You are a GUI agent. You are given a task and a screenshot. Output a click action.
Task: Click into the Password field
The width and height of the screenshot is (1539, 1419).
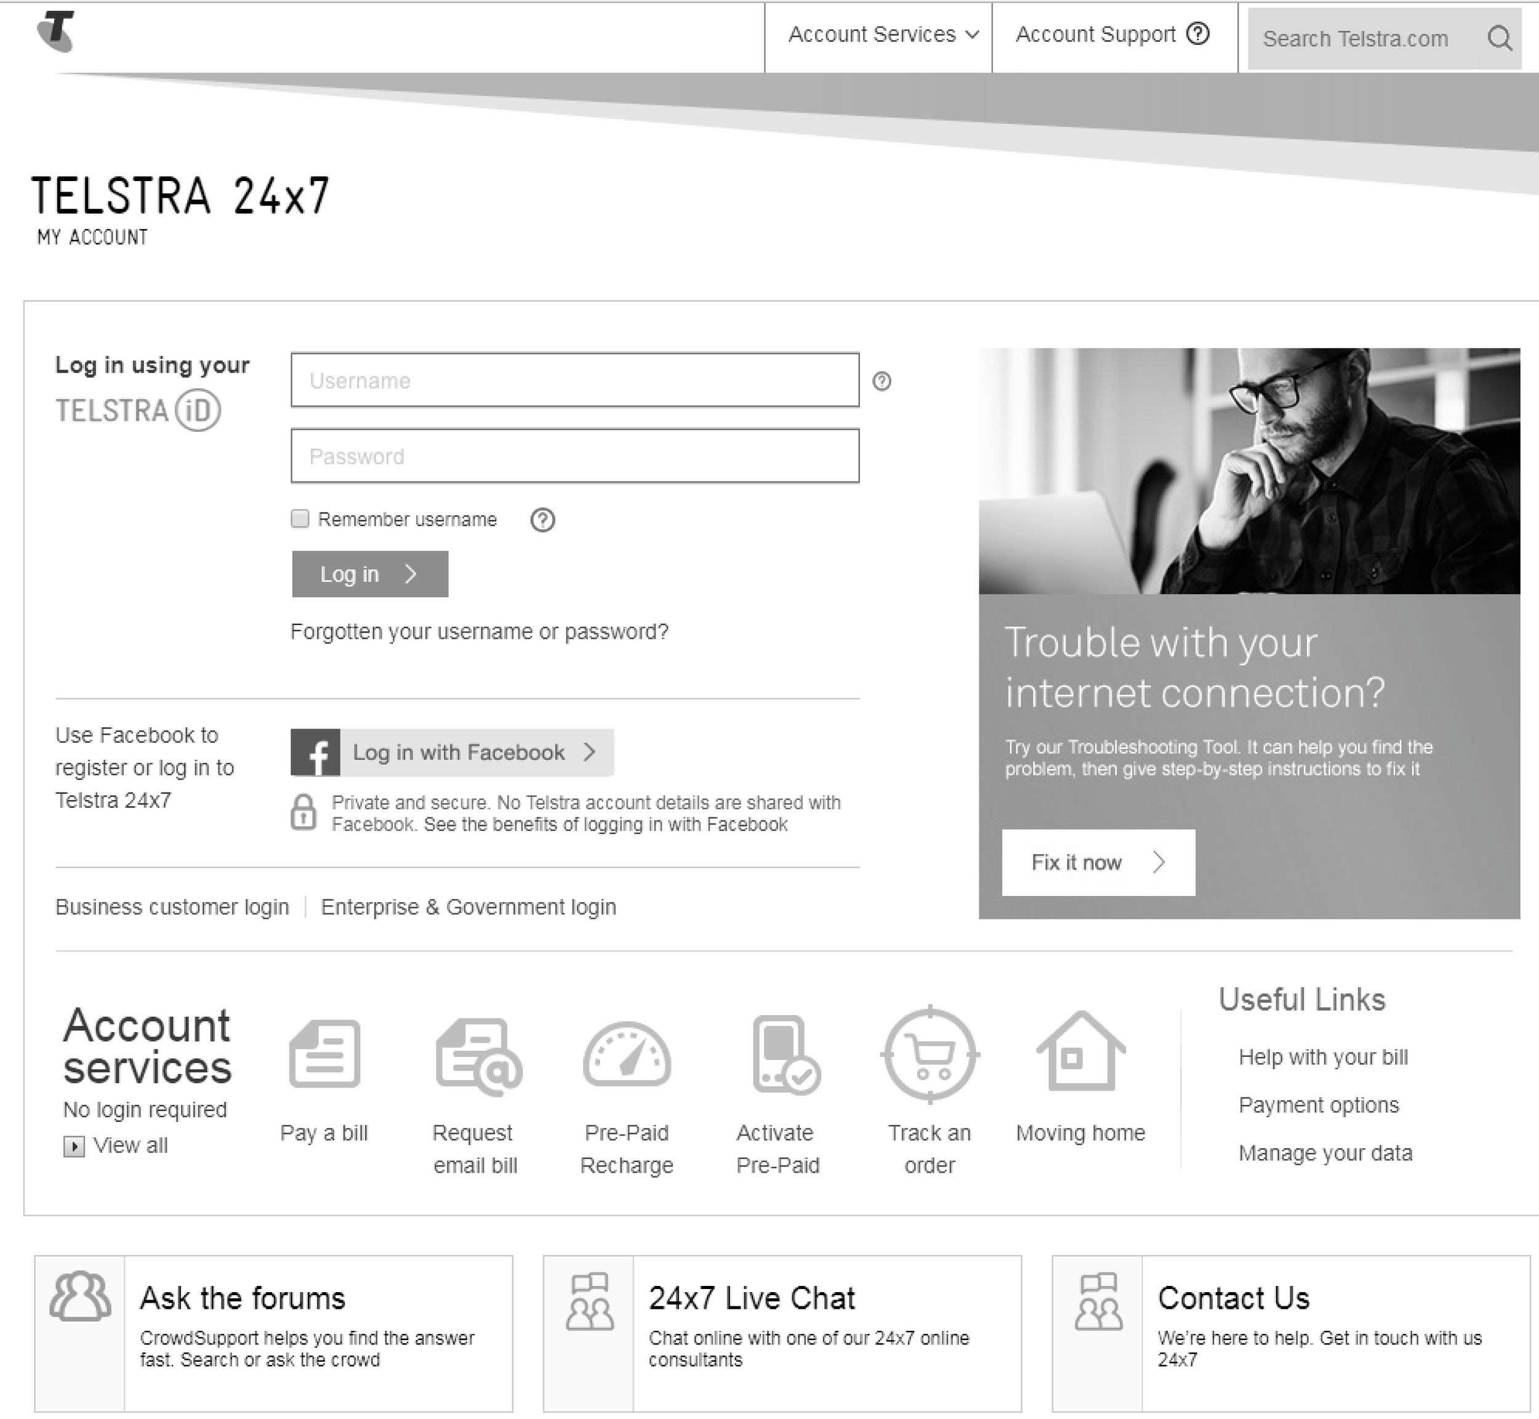coord(574,456)
